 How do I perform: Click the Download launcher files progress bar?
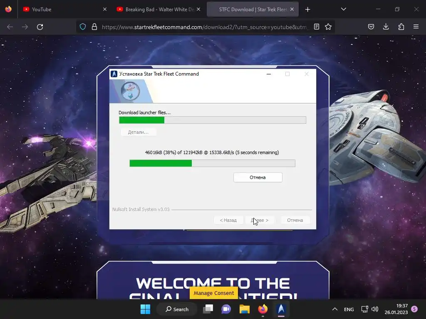pyautogui.click(x=213, y=120)
